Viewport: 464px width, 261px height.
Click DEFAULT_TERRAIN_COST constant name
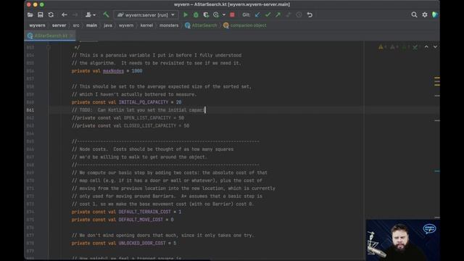145,212
